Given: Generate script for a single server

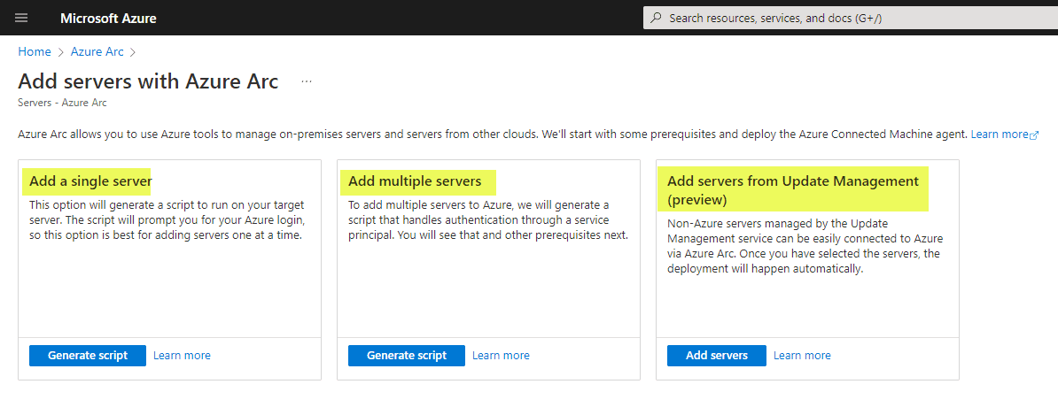Looking at the screenshot, I should [88, 355].
